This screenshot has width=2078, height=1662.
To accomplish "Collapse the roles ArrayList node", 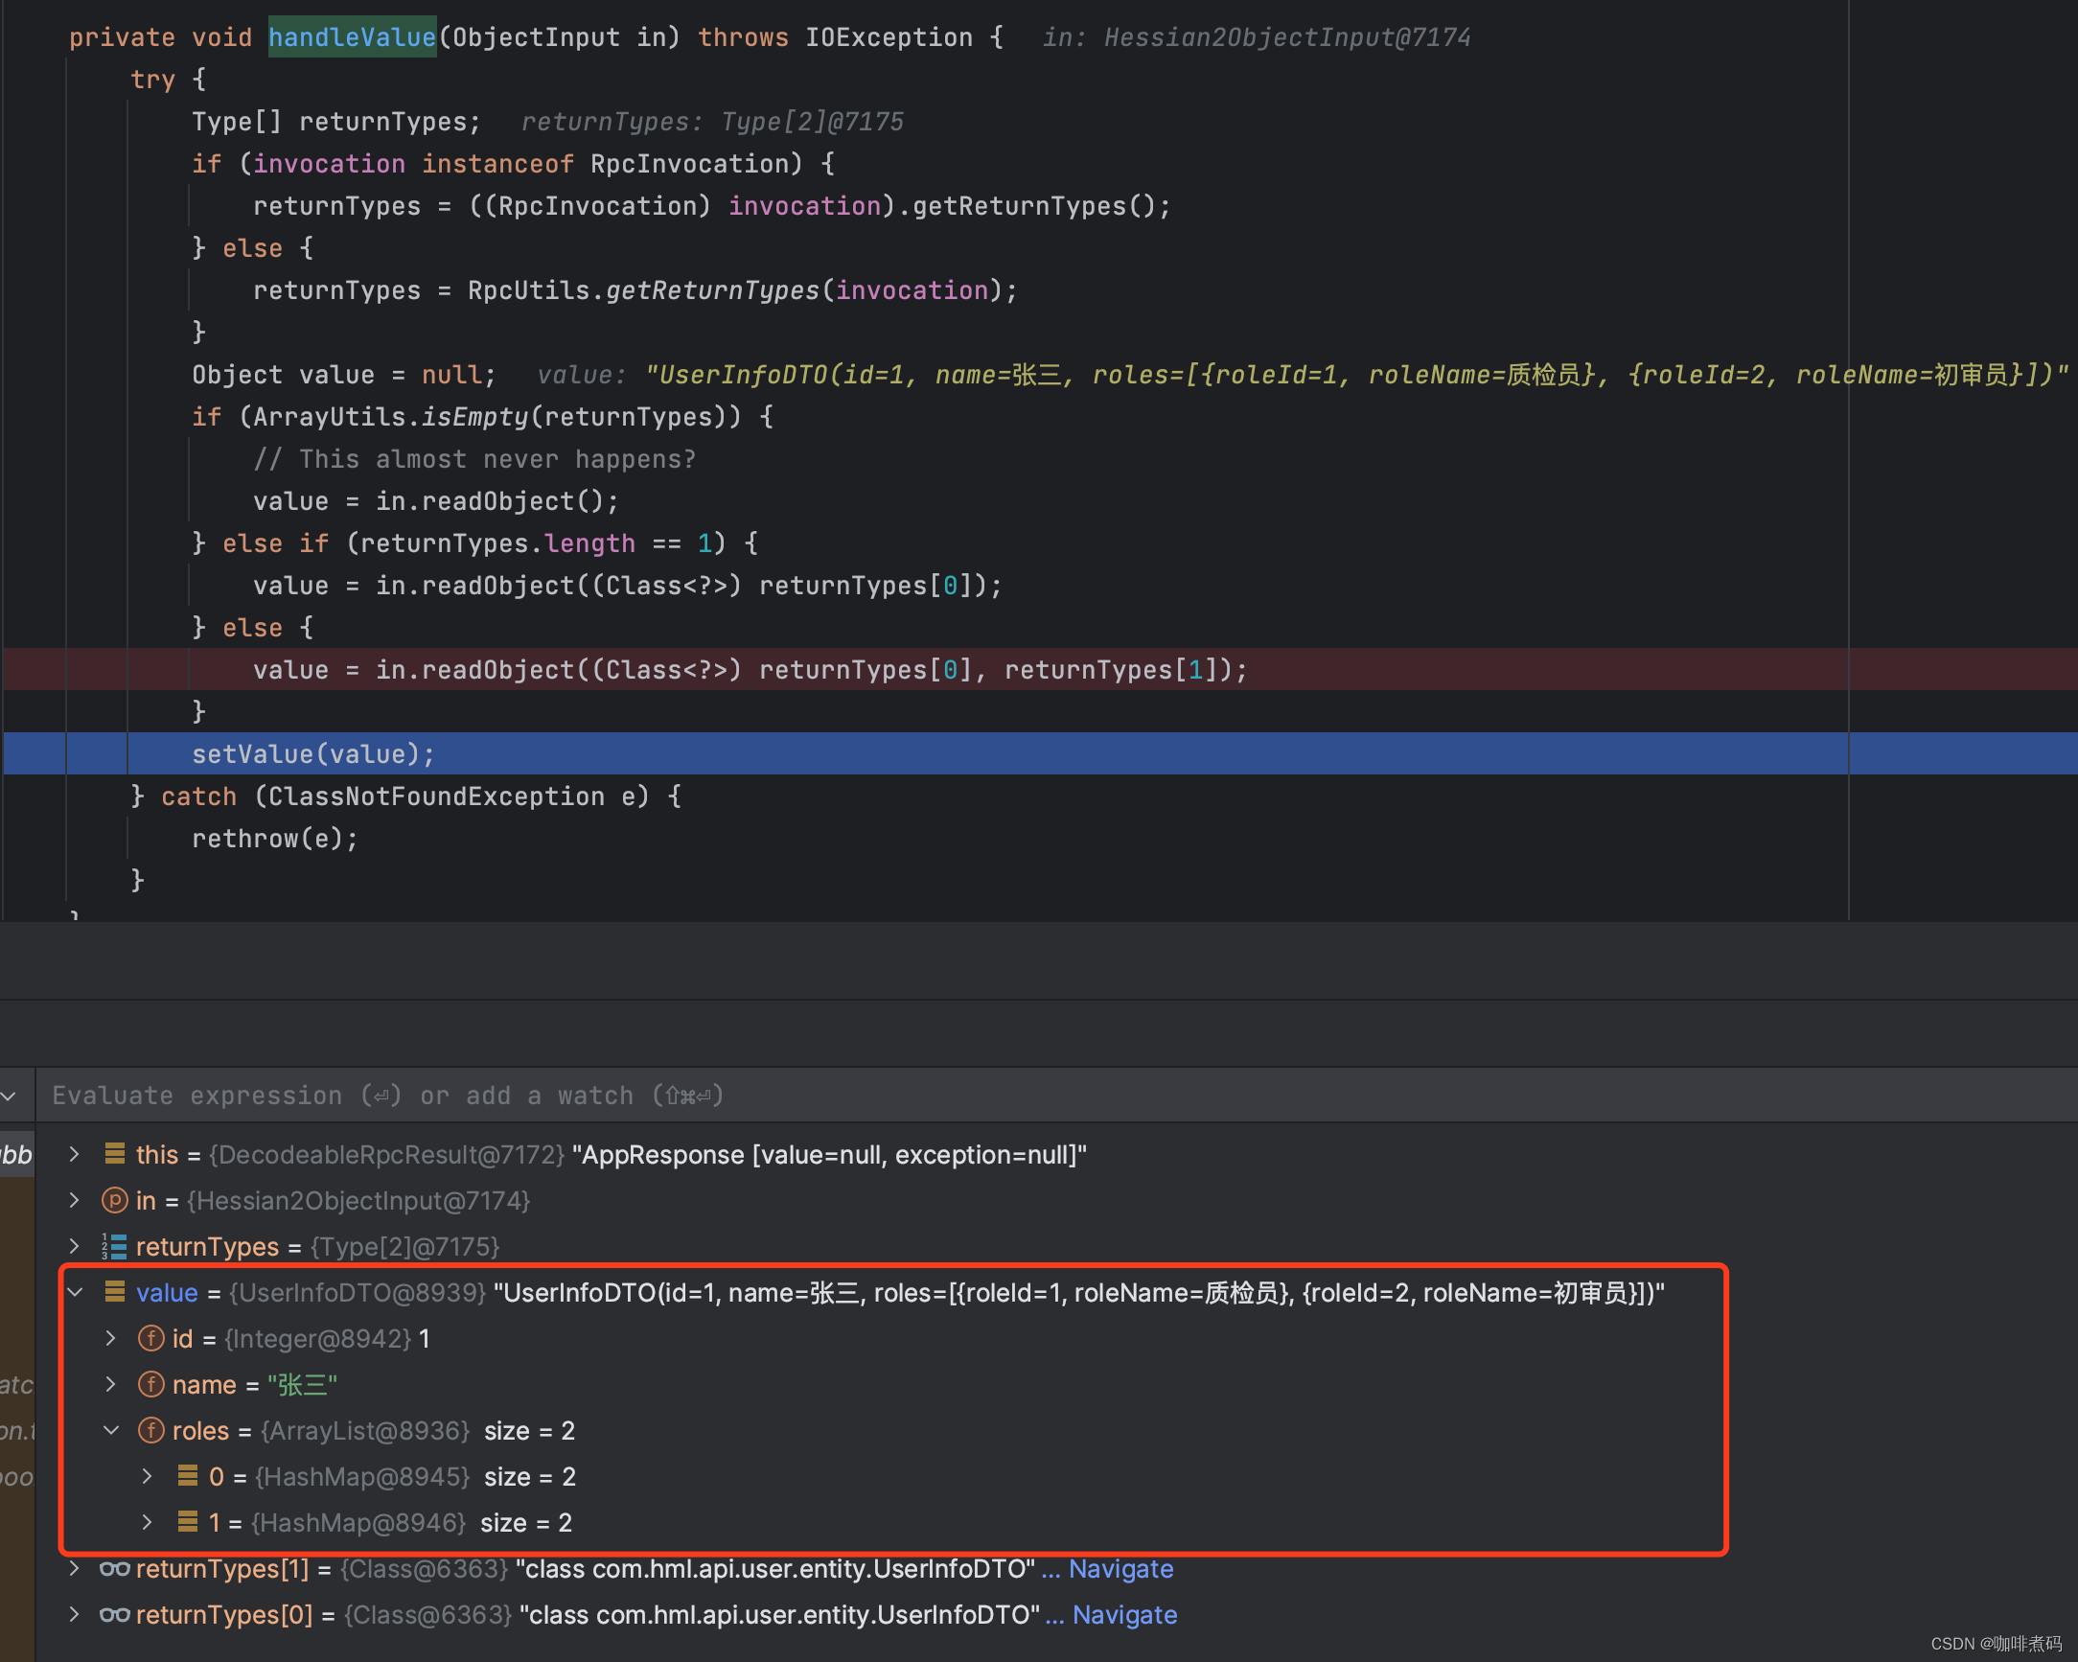I will coord(112,1431).
